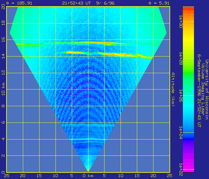
Task: Click the altitude label 14
Action: click(x=3, y=56)
